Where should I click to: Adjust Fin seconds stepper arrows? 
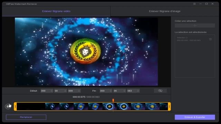(x=124, y=91)
